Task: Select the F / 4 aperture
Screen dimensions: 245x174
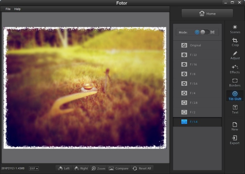Action: tap(197, 93)
